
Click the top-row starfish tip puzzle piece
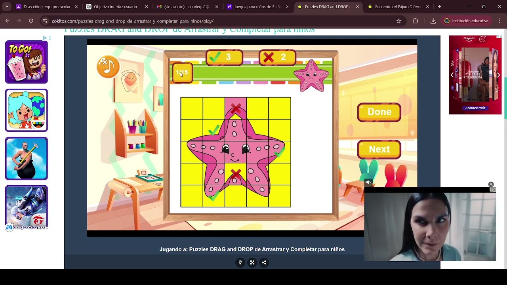(236, 108)
